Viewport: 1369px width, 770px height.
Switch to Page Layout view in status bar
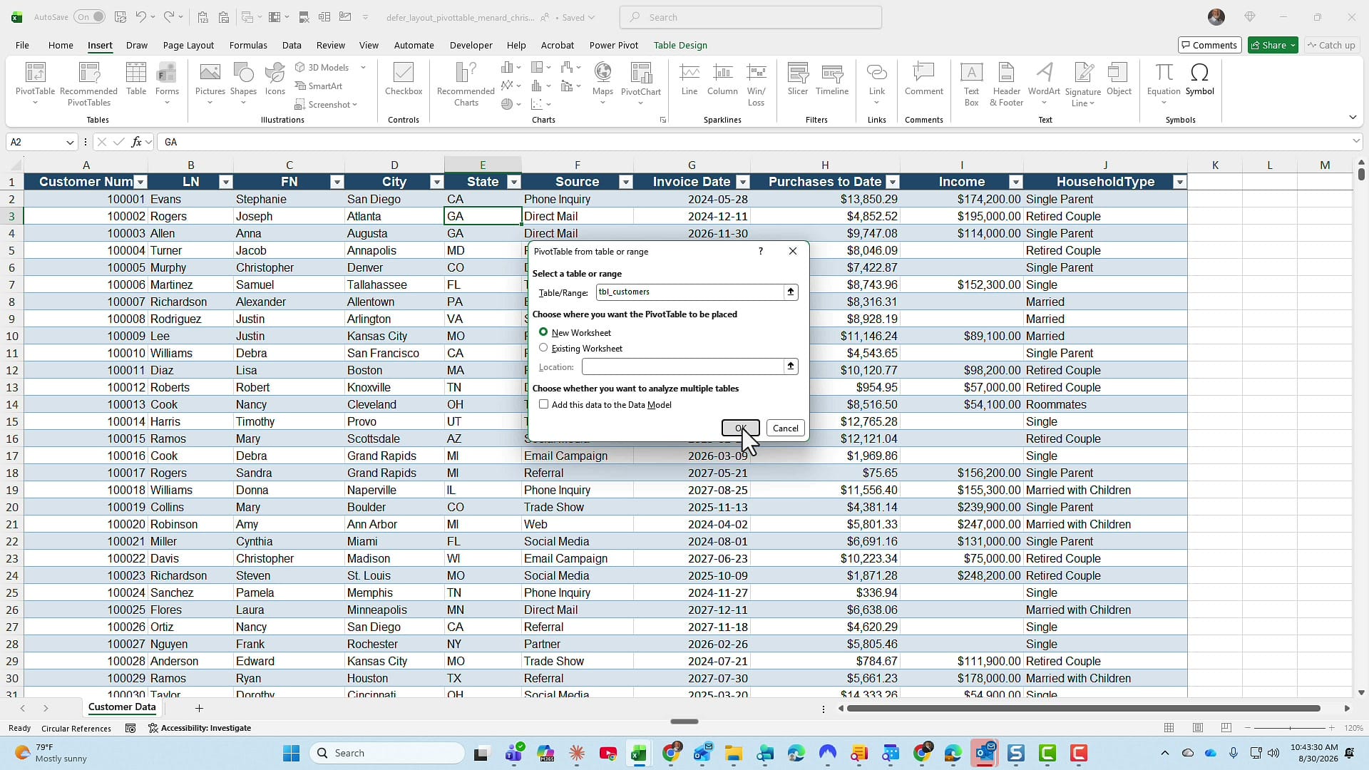tap(1198, 728)
